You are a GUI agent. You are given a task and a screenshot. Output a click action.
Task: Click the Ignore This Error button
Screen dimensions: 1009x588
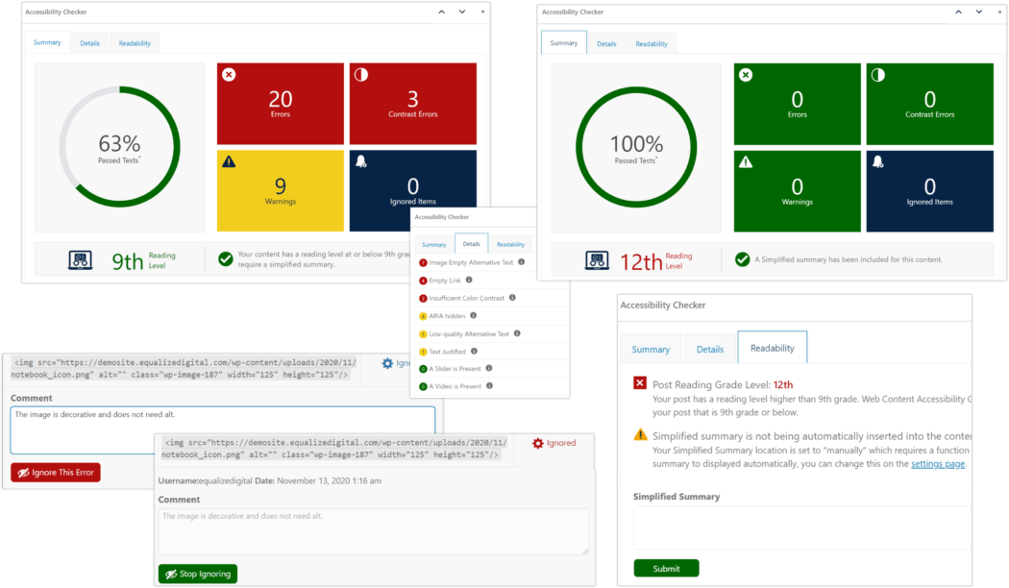coord(56,472)
